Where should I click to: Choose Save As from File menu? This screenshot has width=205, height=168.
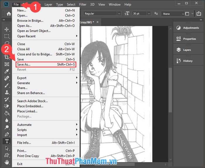[46, 65]
